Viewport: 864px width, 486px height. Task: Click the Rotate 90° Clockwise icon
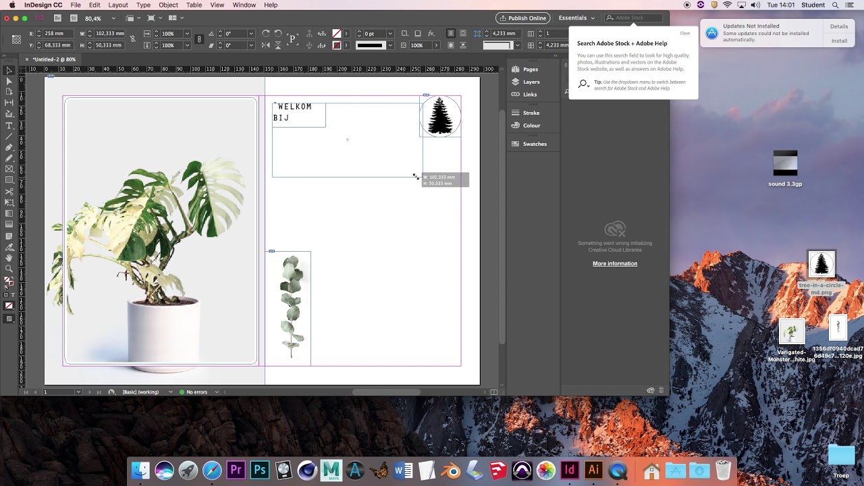pos(265,33)
